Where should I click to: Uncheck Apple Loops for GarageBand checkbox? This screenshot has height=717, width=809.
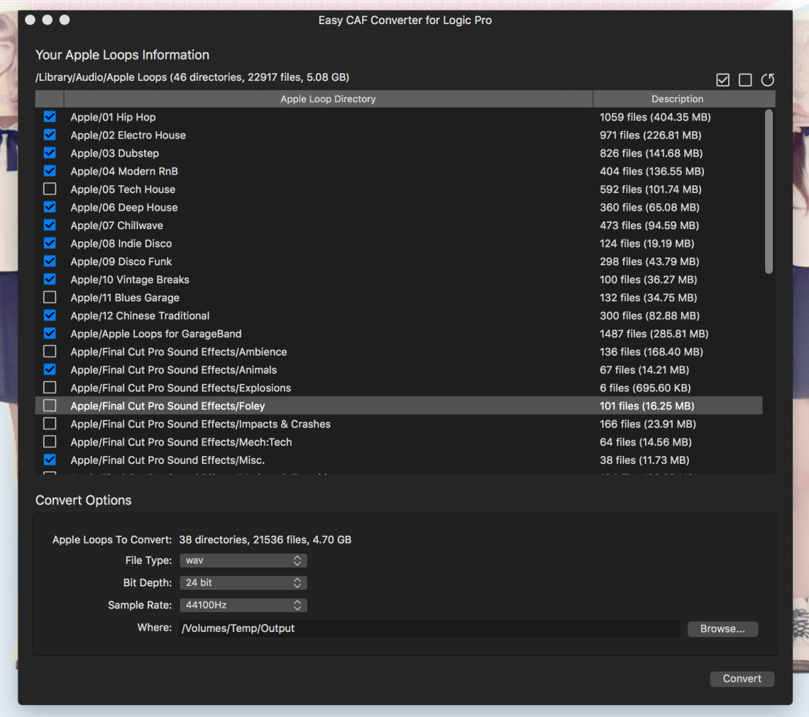[50, 333]
